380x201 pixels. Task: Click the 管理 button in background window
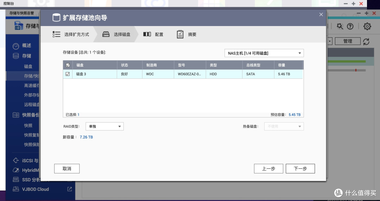pos(348,41)
